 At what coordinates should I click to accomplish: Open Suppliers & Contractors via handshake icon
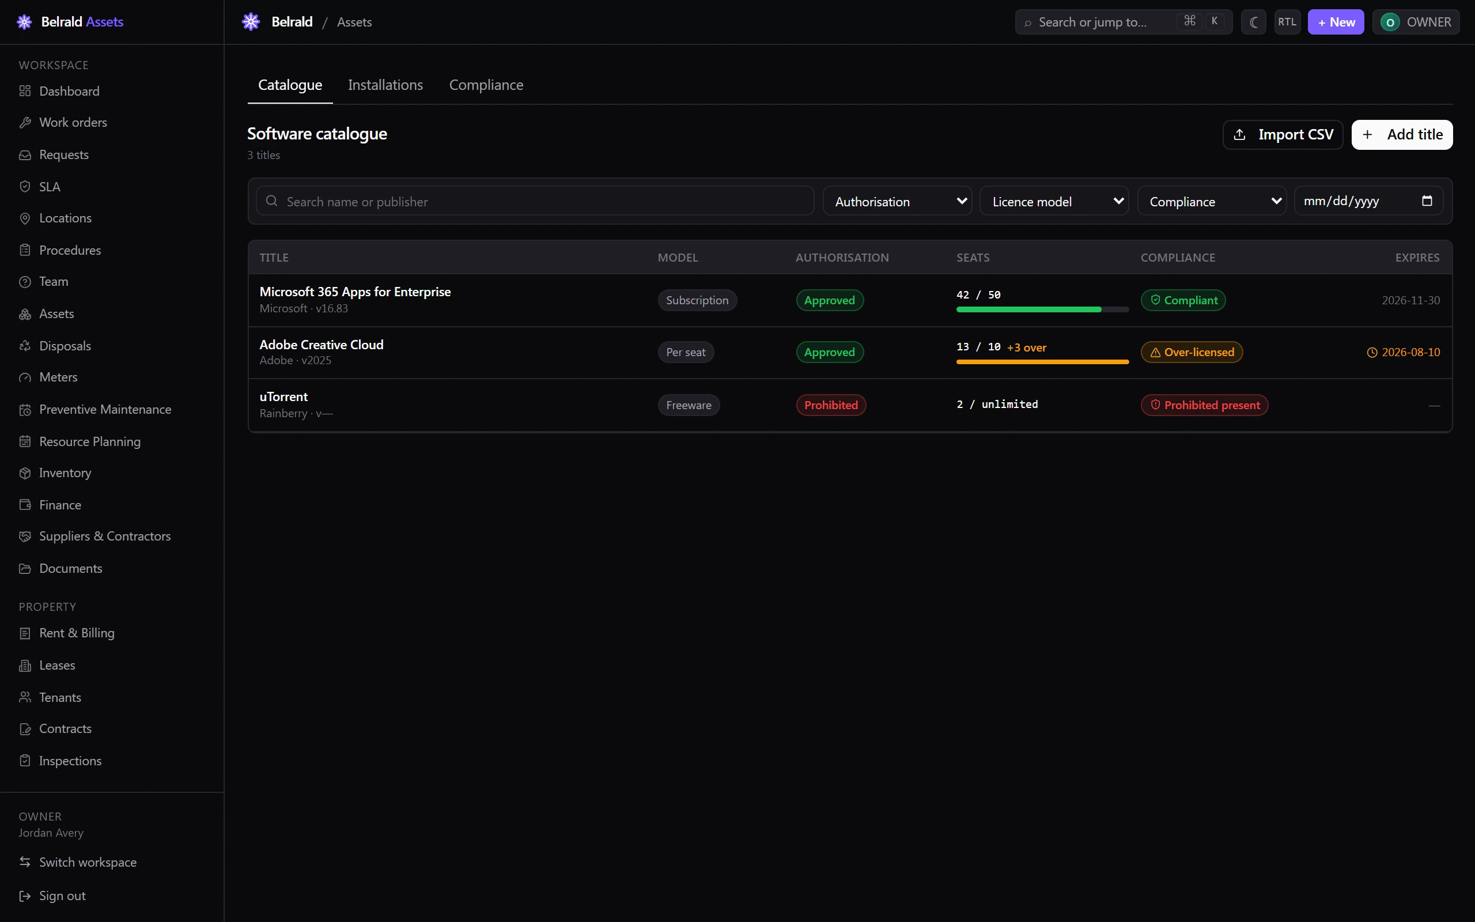(x=25, y=536)
